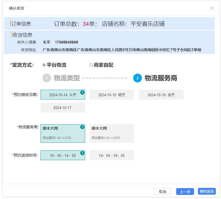Click 预约发货 to confirm shipment
This screenshot has height=199, width=221.
(207, 191)
